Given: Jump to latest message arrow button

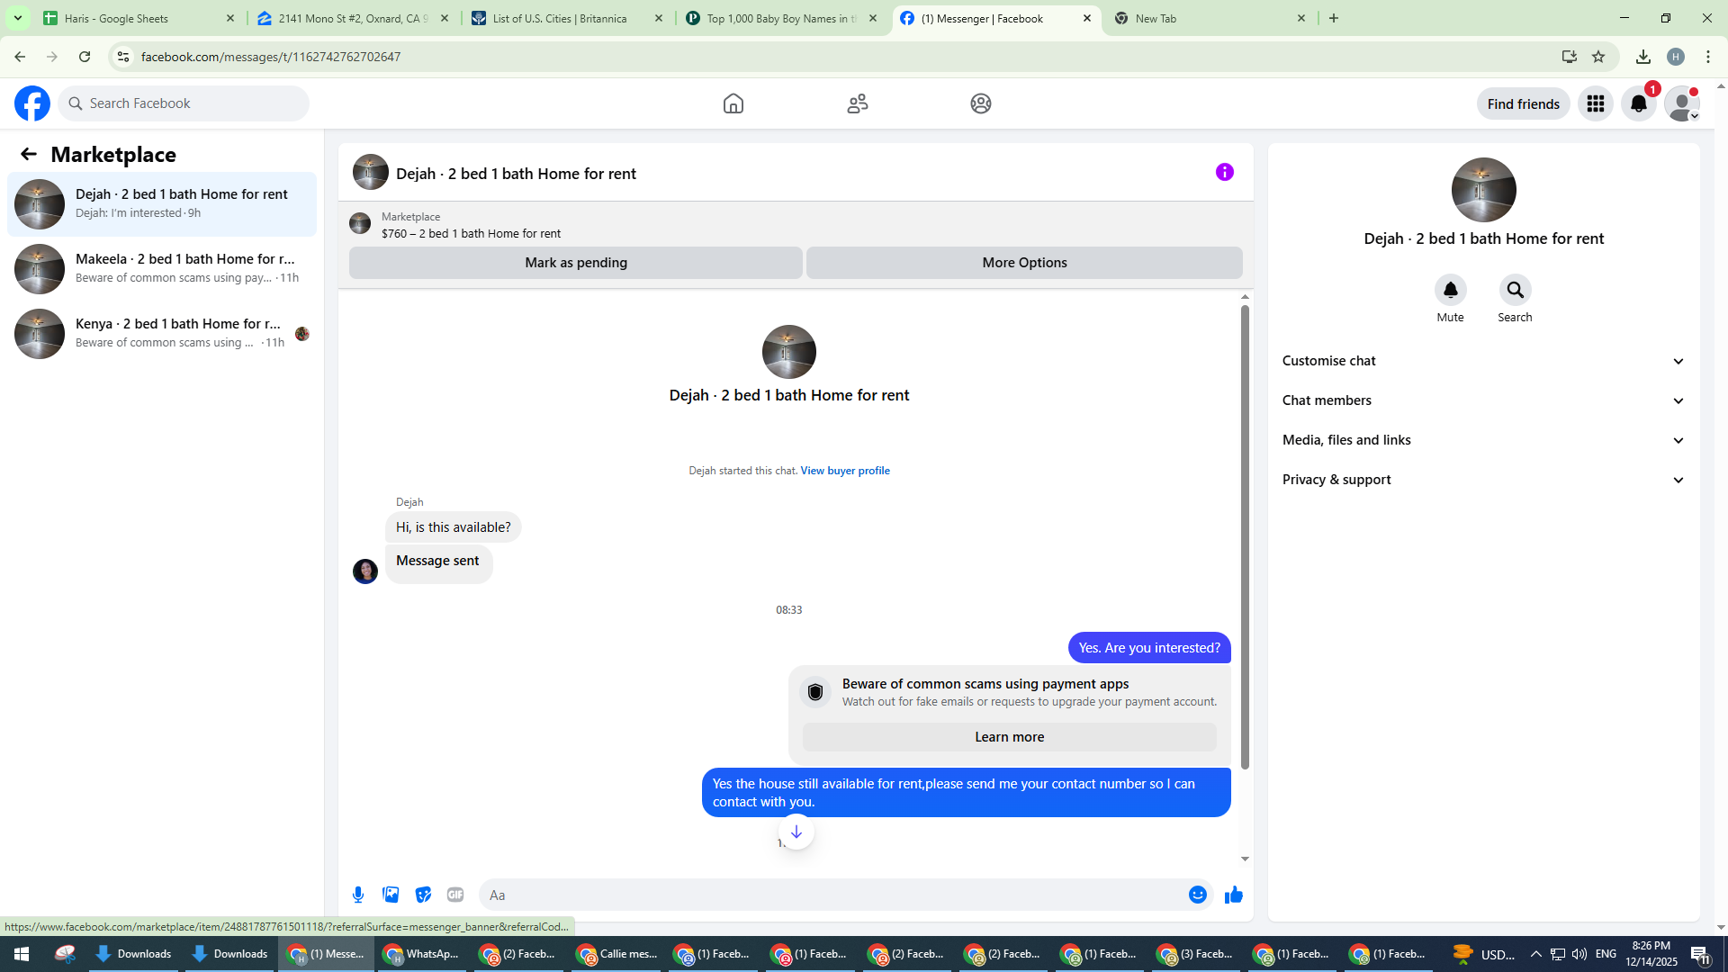Looking at the screenshot, I should [796, 832].
